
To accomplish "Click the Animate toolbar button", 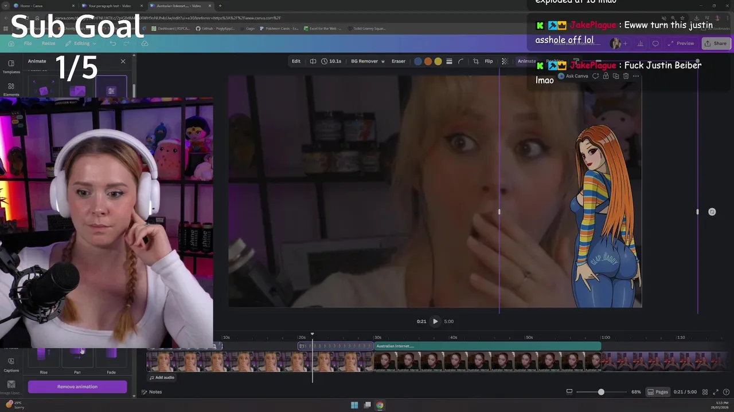I will click(526, 61).
